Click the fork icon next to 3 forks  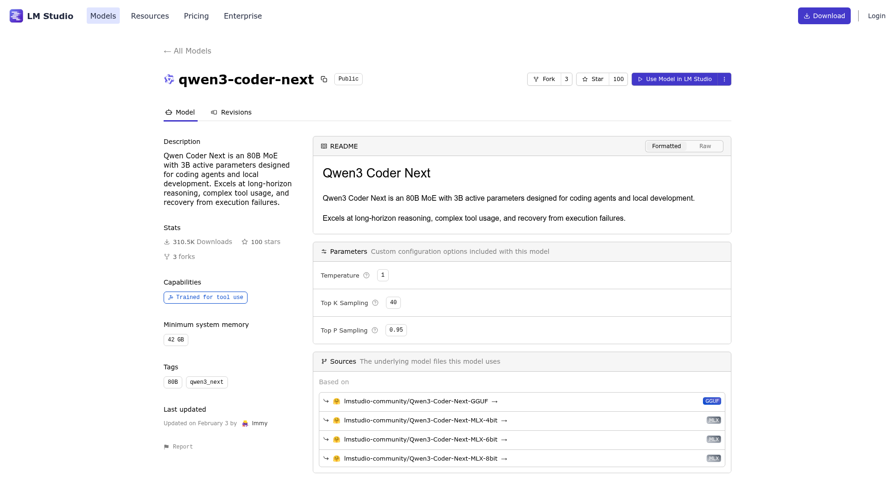(x=167, y=257)
